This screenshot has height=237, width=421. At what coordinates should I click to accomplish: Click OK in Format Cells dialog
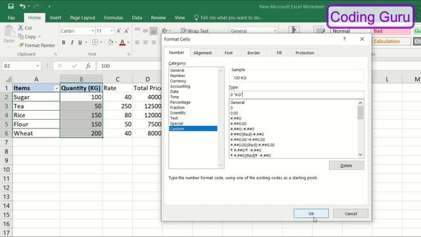pyautogui.click(x=311, y=213)
